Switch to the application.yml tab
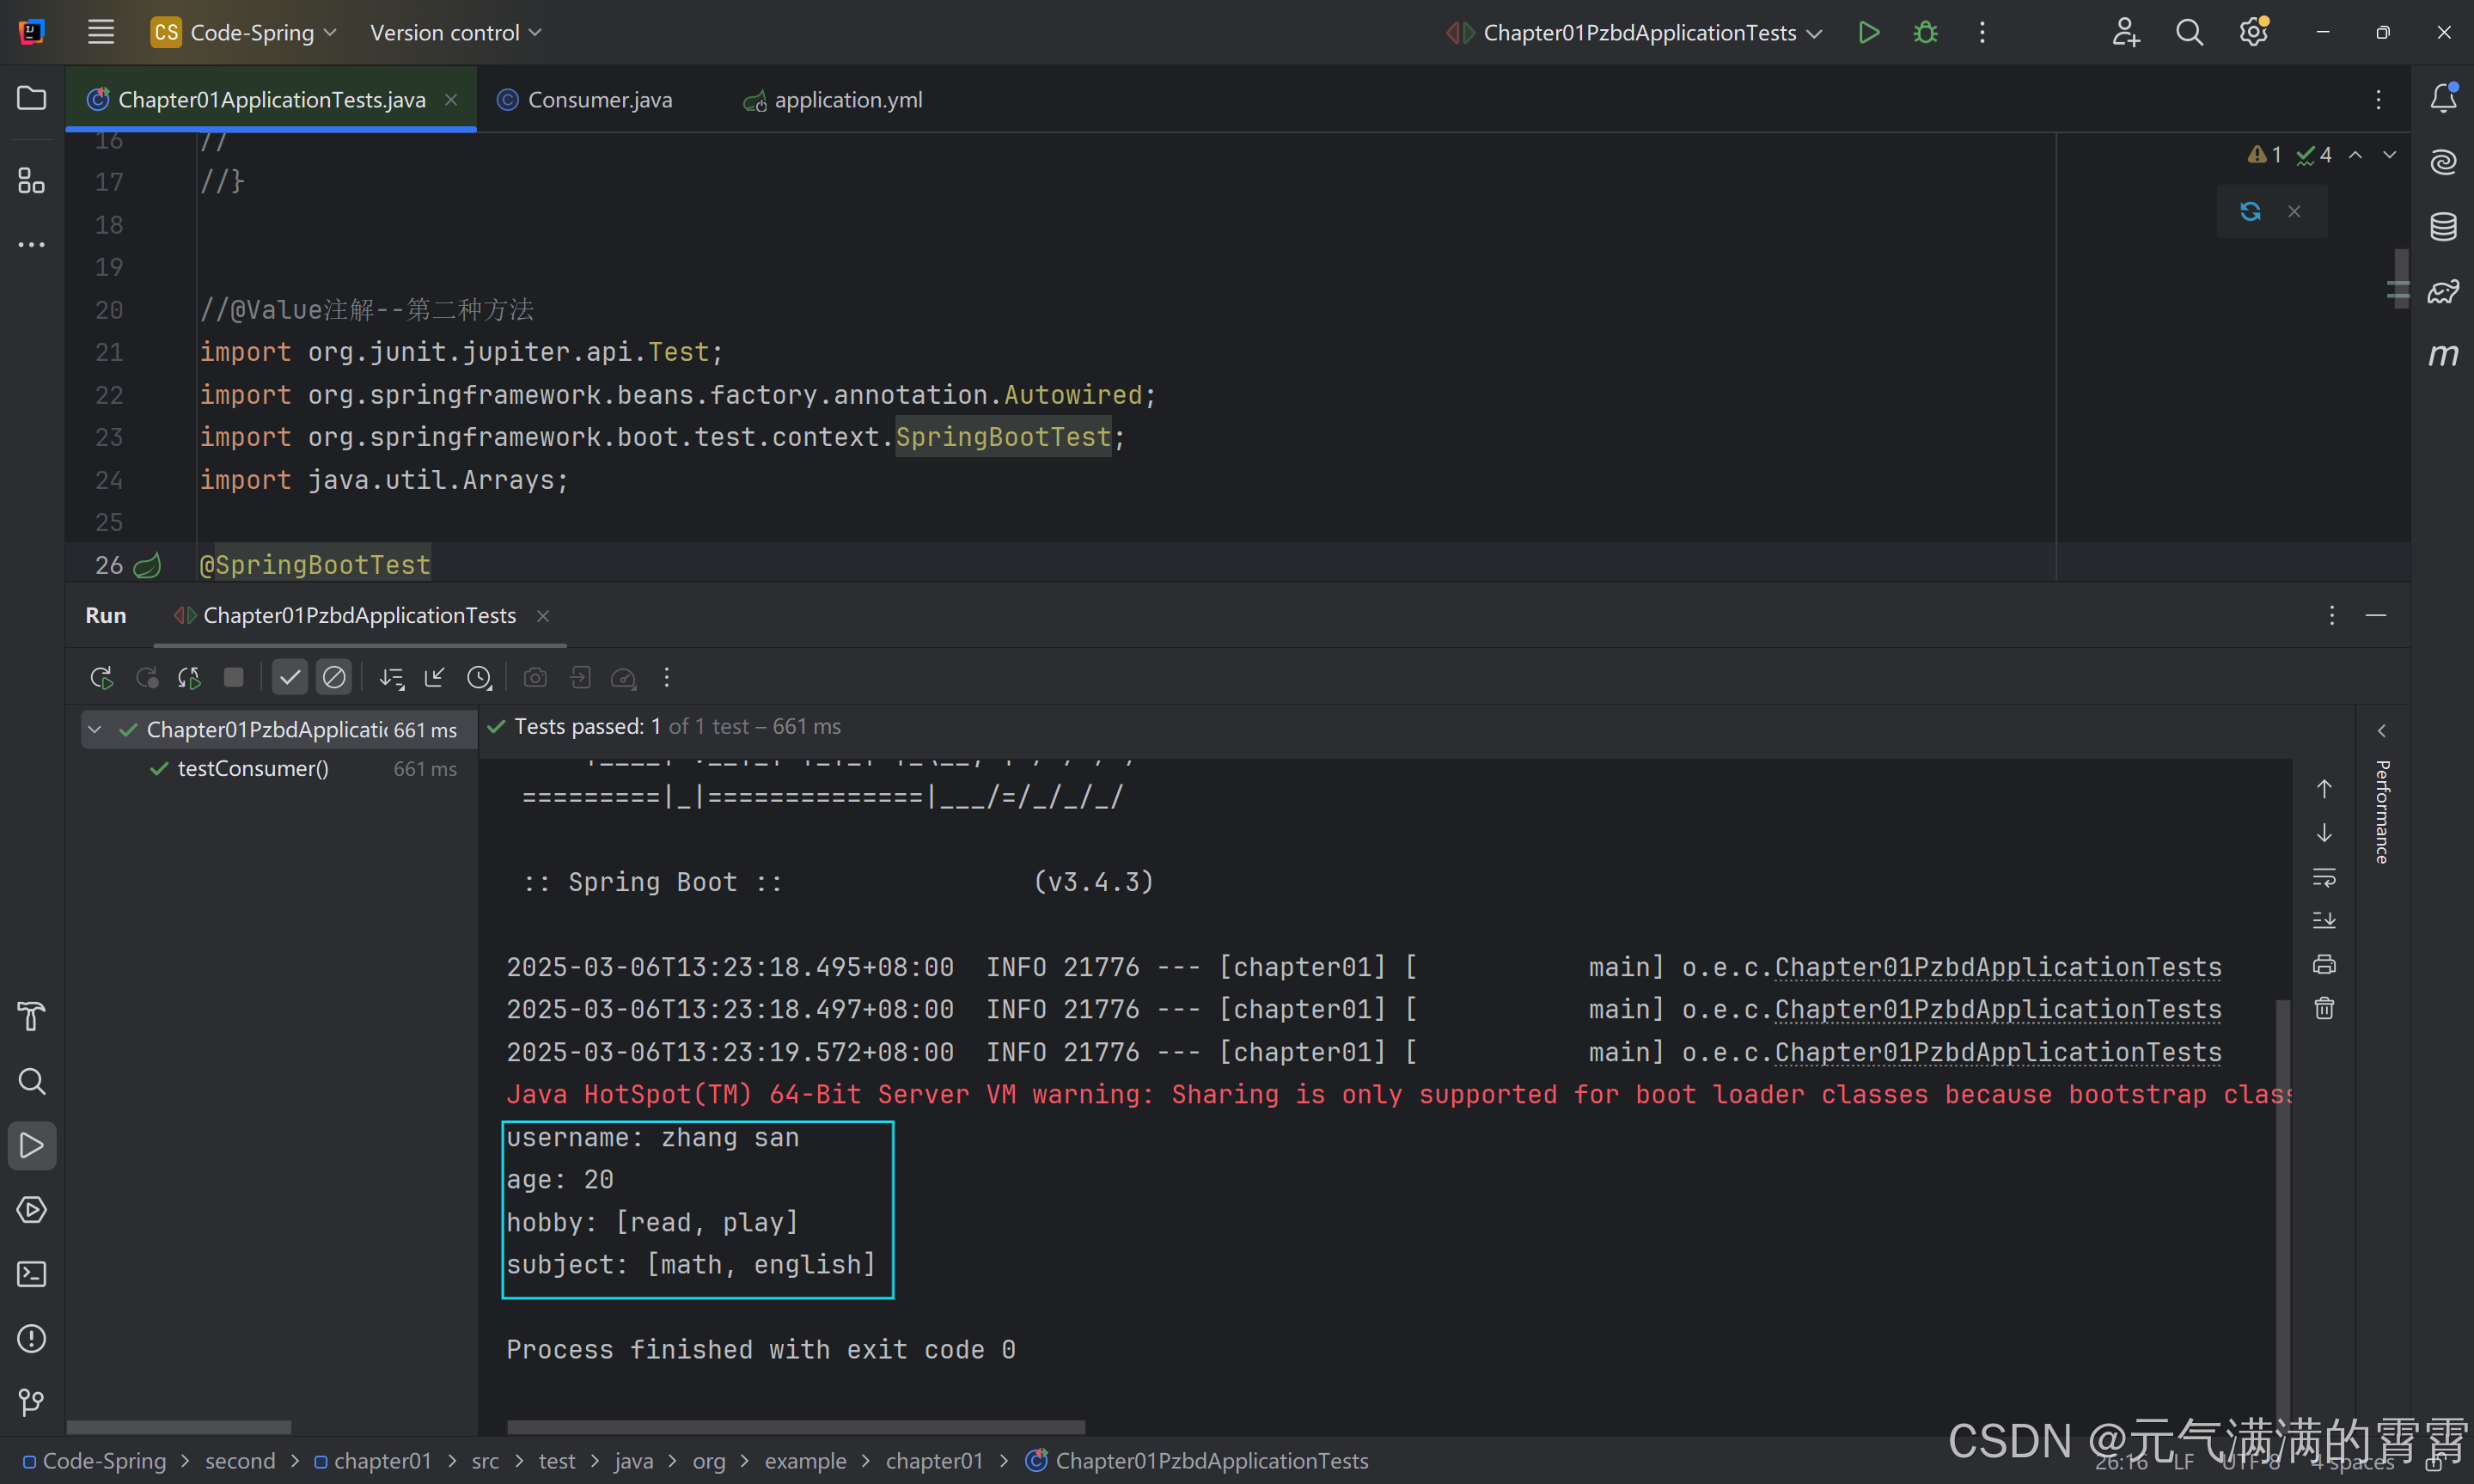 (847, 100)
